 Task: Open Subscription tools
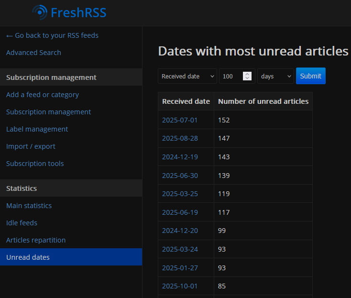35,164
